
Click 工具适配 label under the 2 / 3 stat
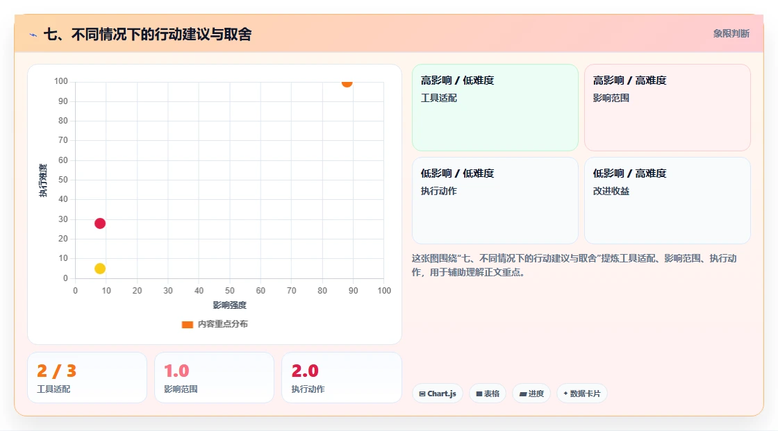tap(53, 389)
